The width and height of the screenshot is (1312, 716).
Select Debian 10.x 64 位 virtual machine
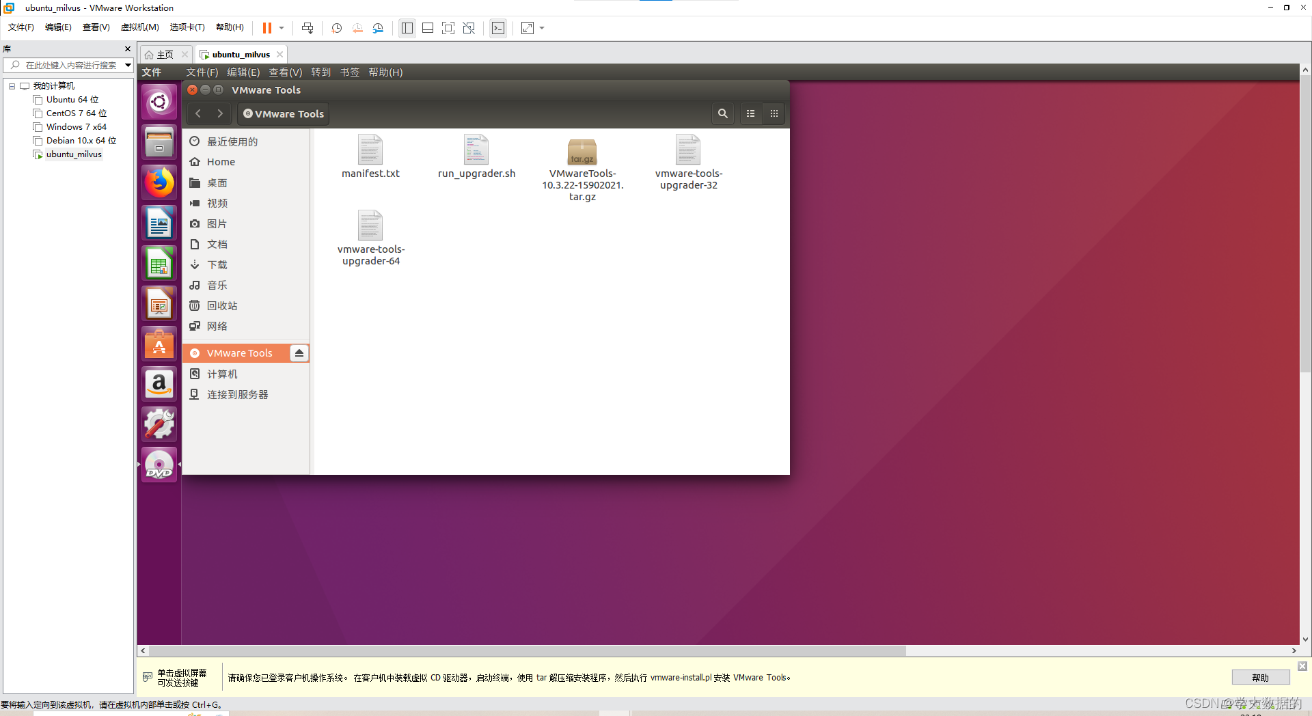pos(81,141)
